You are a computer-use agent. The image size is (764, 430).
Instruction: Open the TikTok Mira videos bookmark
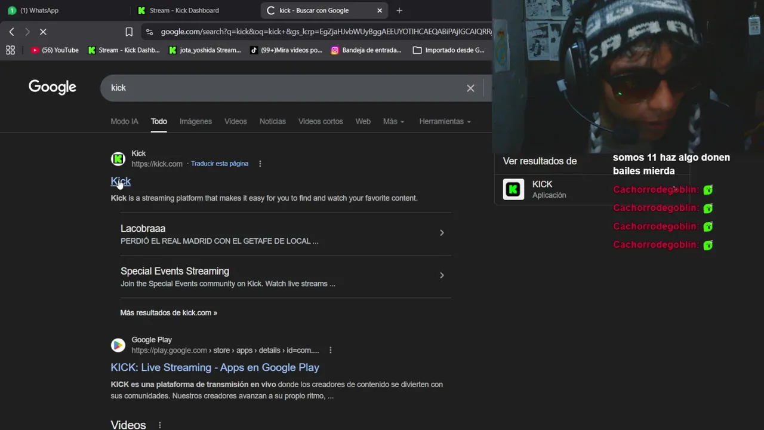286,50
